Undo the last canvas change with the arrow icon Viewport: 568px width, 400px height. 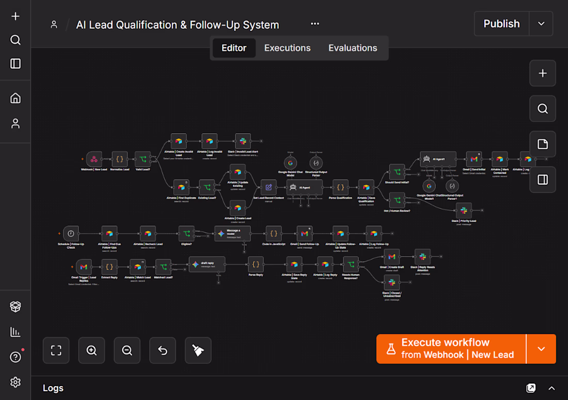[162, 350]
